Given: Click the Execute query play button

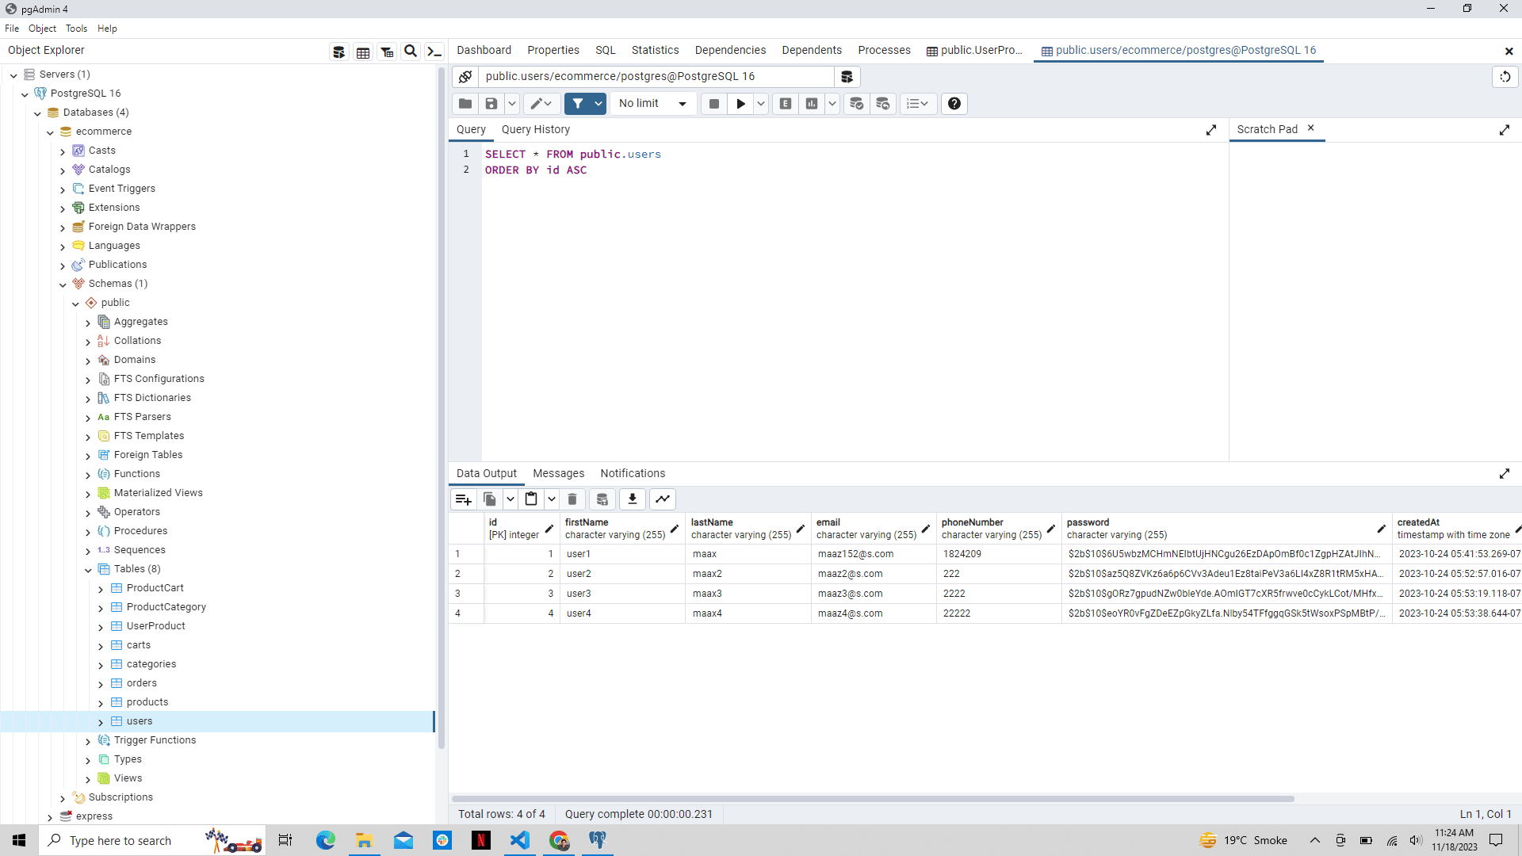Looking at the screenshot, I should [x=740, y=104].
